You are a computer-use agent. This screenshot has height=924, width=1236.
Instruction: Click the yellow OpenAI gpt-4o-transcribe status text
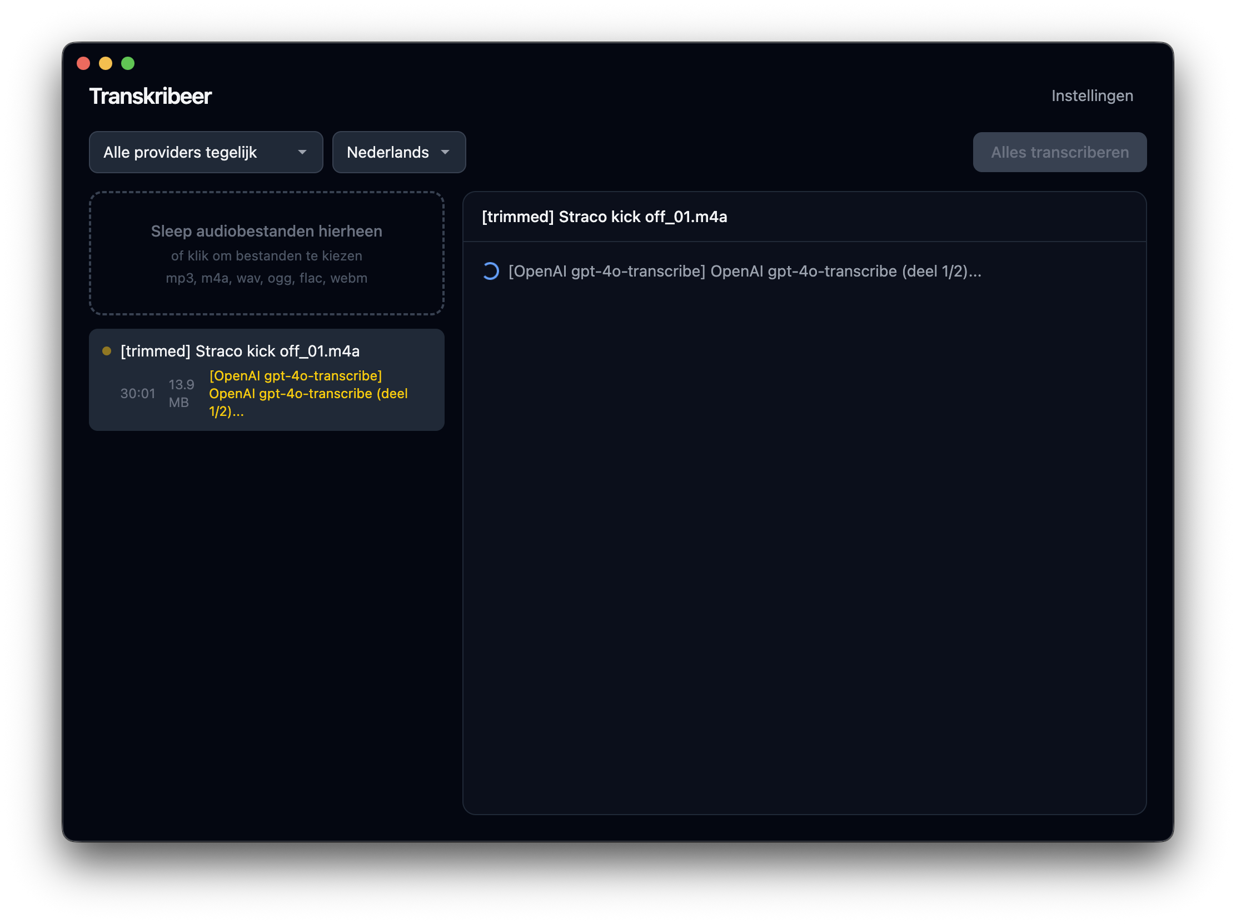(x=308, y=394)
